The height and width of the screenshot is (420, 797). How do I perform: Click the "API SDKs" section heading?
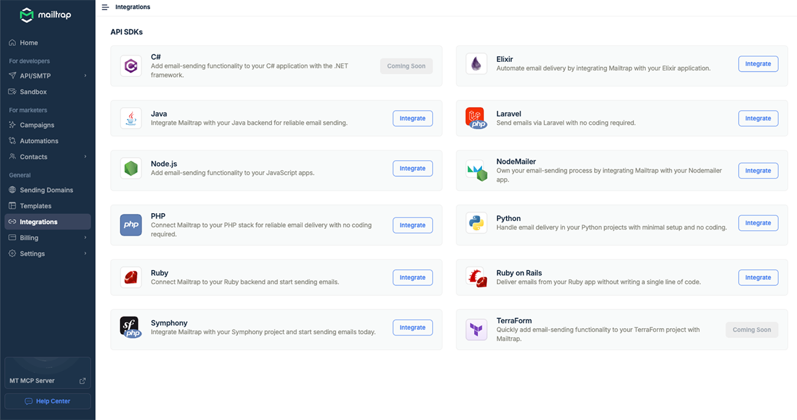126,32
